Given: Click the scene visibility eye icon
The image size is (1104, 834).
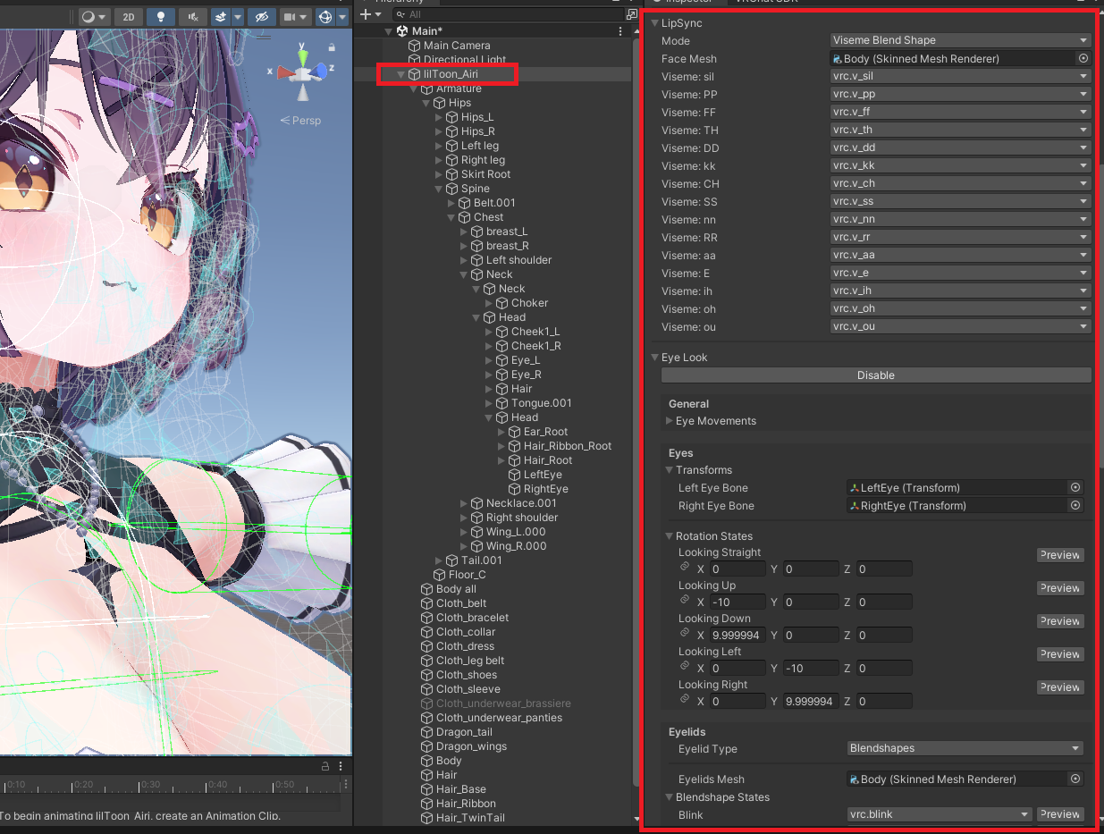Looking at the screenshot, I should click(x=263, y=16).
